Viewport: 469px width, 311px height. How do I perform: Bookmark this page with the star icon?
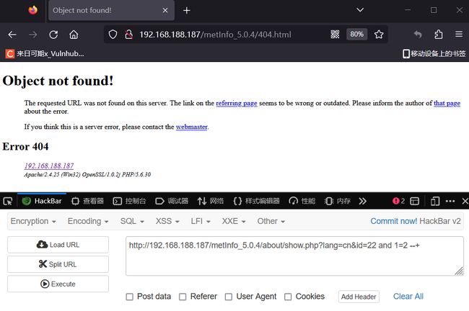pos(379,35)
